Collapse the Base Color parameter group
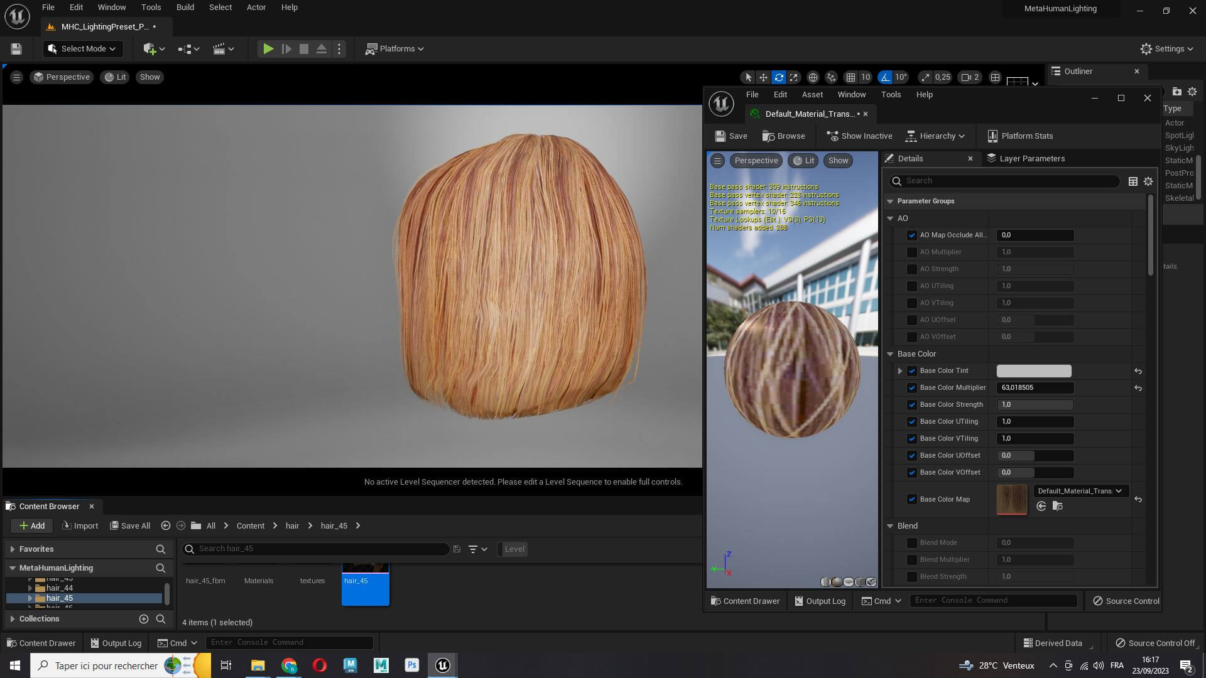 point(890,354)
